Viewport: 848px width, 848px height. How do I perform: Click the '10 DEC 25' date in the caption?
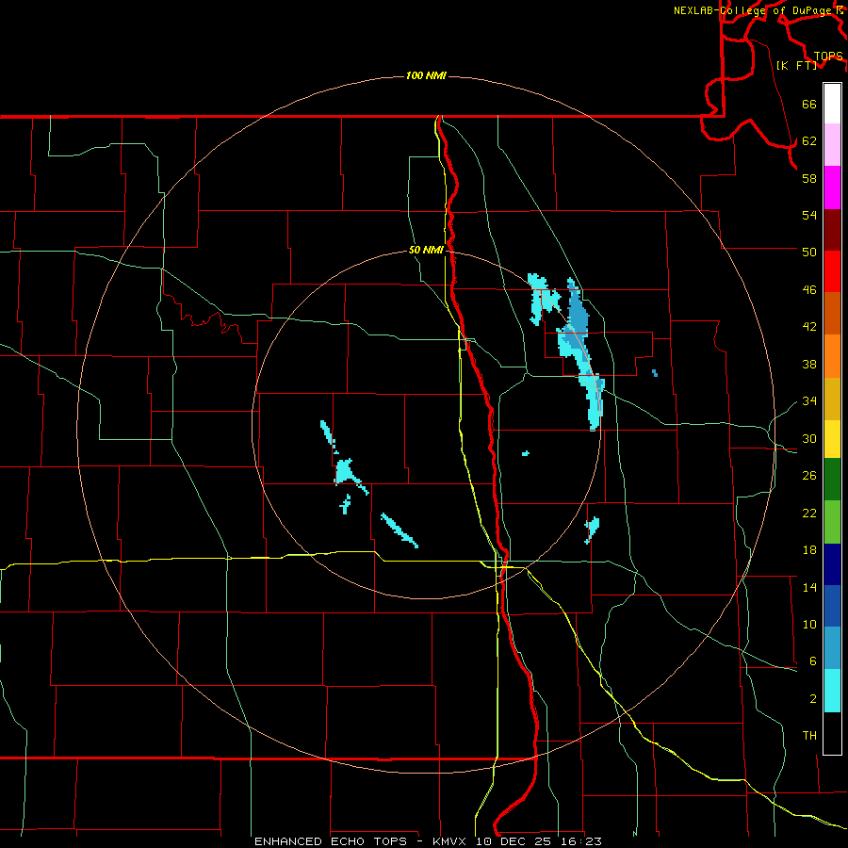516,841
